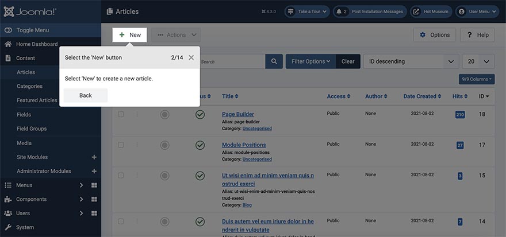Screen dimensions: 506x237
Task: Open the 9/9 Columns selector
Action: (x=477, y=79)
